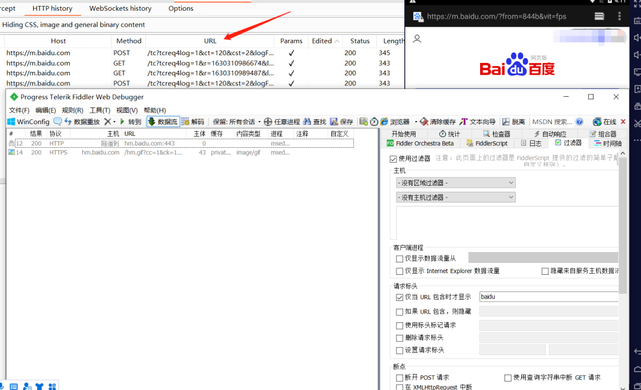Open the FiddlerScript tab

coord(487,143)
